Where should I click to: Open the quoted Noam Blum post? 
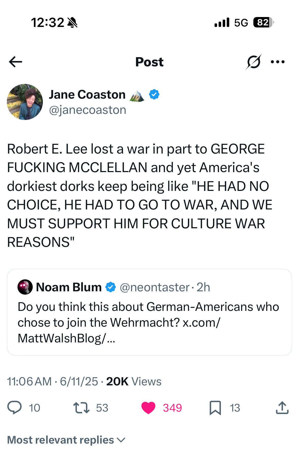(149, 312)
